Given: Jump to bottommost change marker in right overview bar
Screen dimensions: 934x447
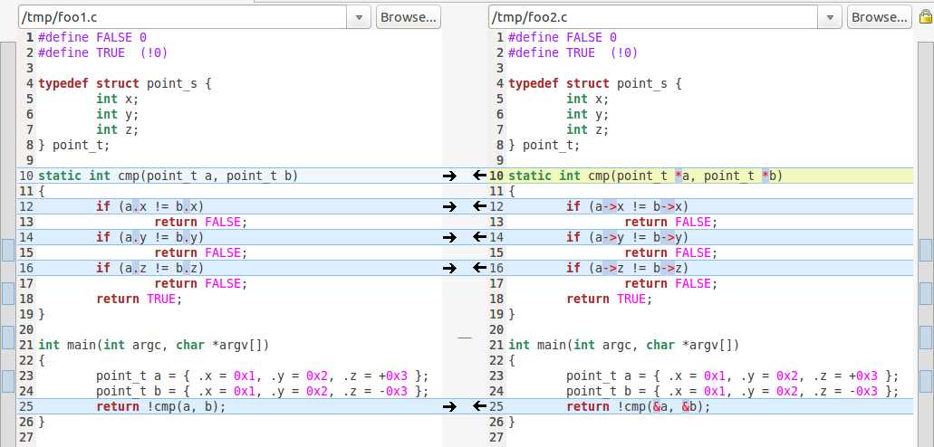Looking at the screenshot, I should pyautogui.click(x=926, y=381).
